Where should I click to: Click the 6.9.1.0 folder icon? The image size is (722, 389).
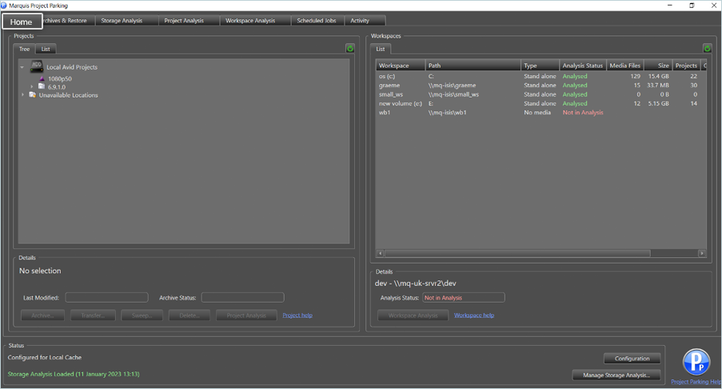click(x=42, y=87)
